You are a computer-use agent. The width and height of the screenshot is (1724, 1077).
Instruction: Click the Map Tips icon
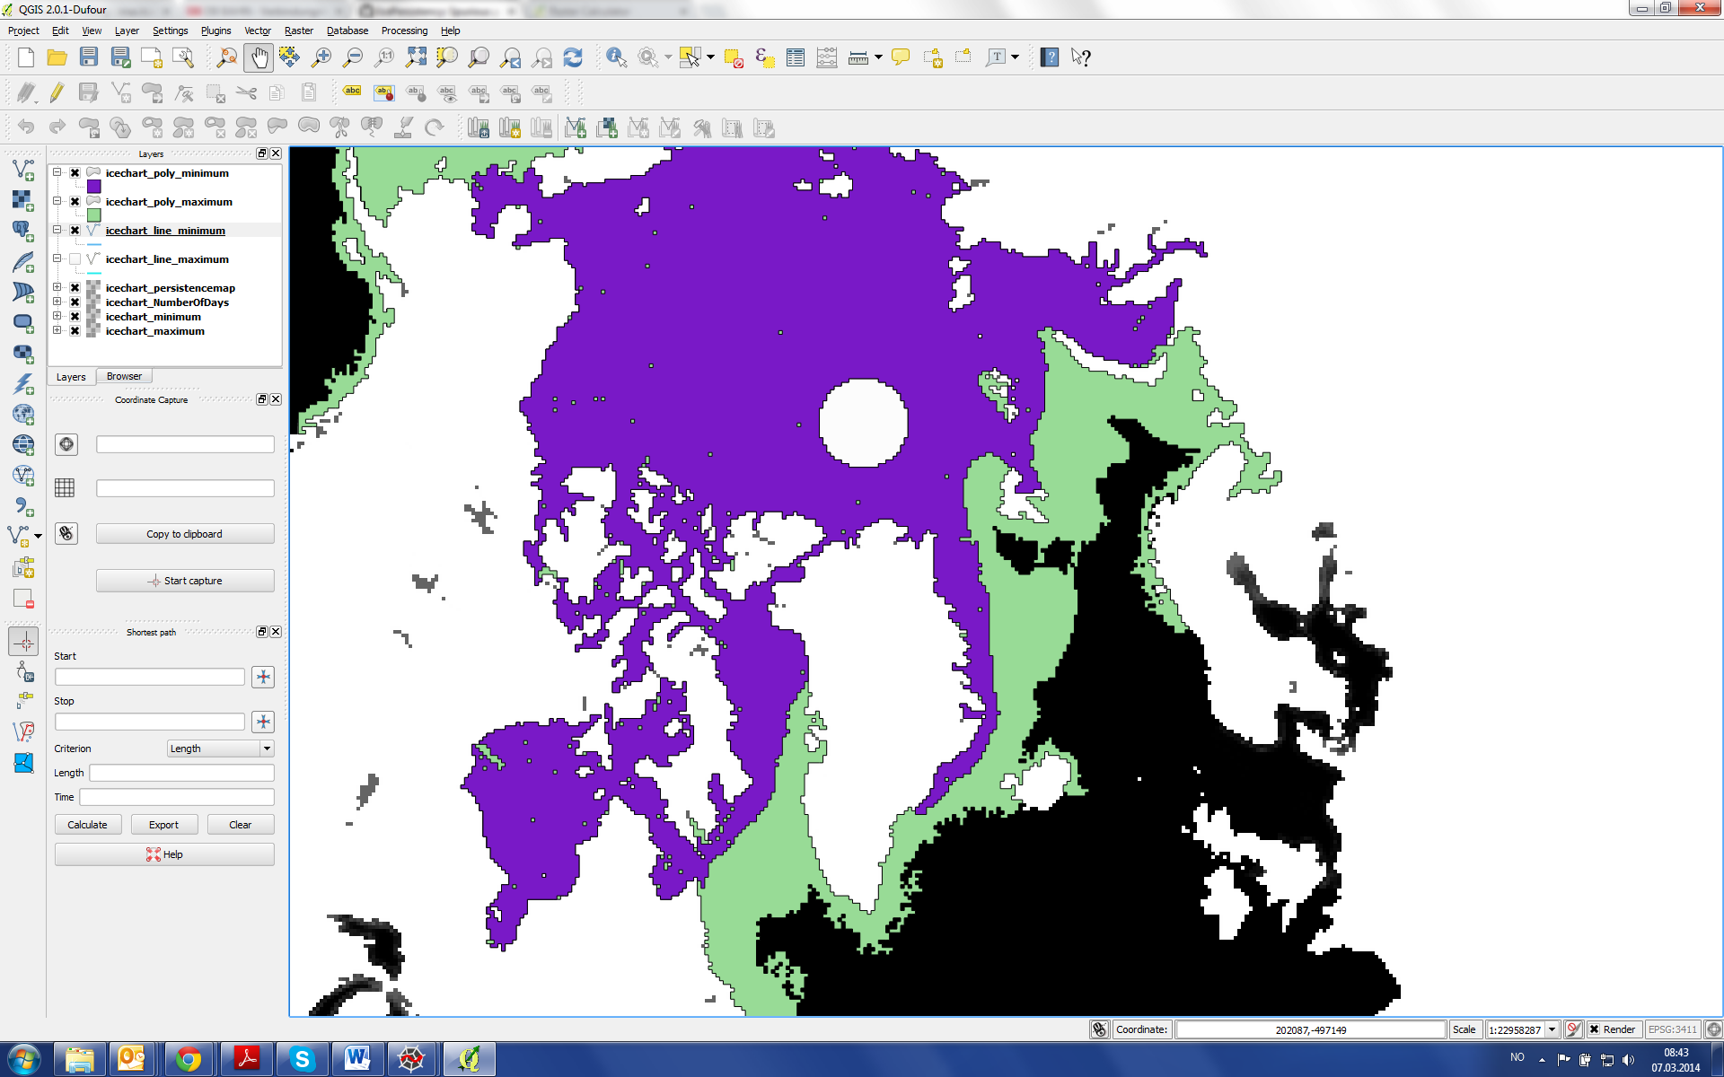point(901,57)
